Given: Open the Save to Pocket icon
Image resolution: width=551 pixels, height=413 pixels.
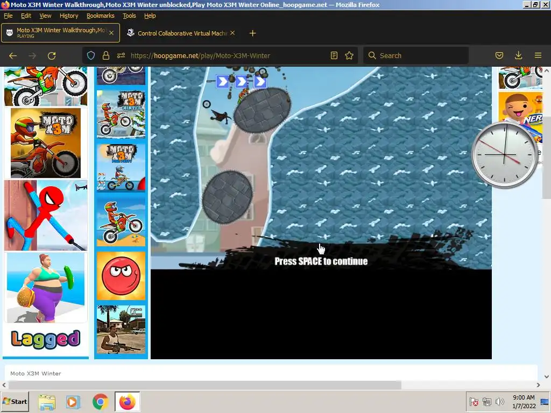Looking at the screenshot, I should [499, 55].
